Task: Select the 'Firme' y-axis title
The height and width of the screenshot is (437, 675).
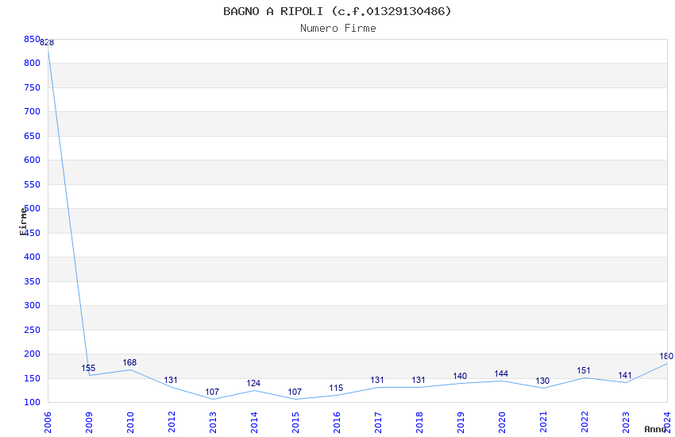Action: (23, 222)
